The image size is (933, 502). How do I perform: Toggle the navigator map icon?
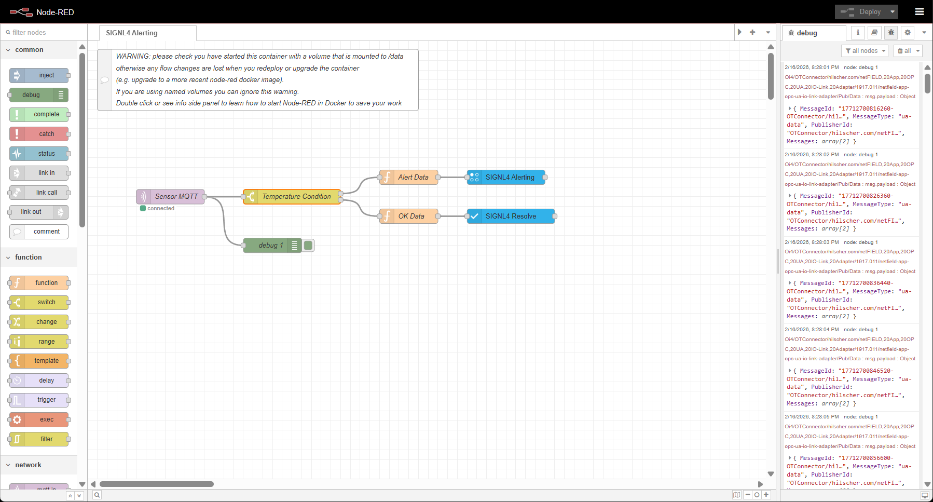[736, 495]
